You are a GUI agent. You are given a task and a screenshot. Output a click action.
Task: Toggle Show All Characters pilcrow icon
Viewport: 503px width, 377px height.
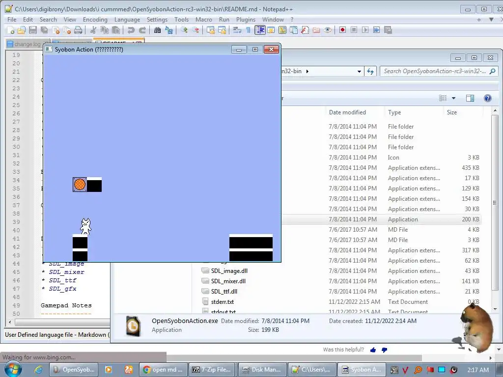tap(248, 30)
